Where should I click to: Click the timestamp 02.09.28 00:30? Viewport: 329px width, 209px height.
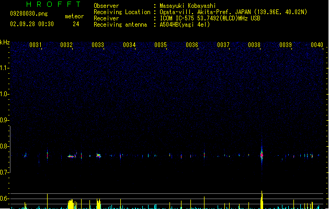32,24
